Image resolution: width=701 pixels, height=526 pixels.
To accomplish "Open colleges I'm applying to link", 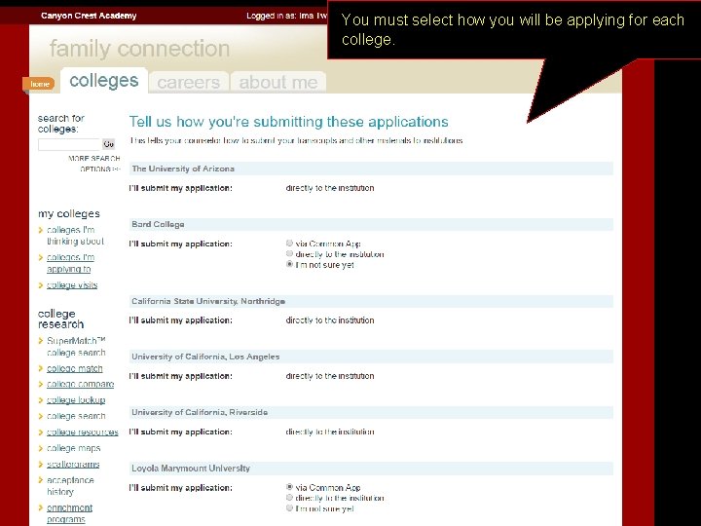I will [x=71, y=263].
